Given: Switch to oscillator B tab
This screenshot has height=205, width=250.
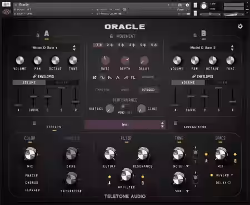Looking at the screenshot, I should [x=203, y=33].
